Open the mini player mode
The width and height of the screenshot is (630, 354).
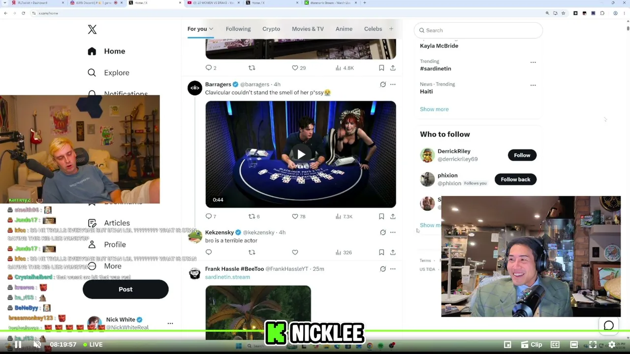point(507,345)
